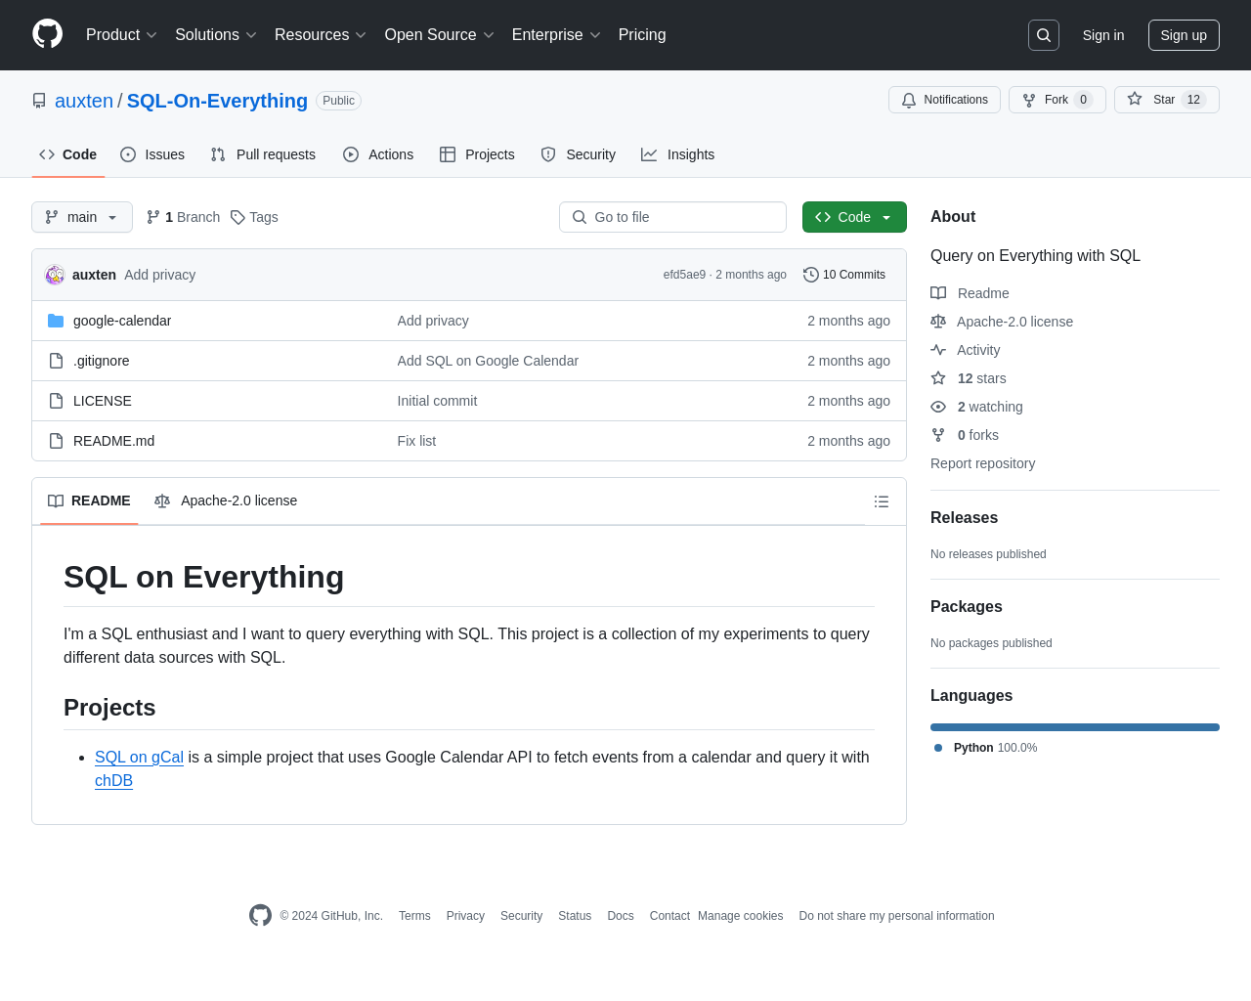Click the Notifications bell button
Viewport: 1251px width, 1001px height.
944,100
